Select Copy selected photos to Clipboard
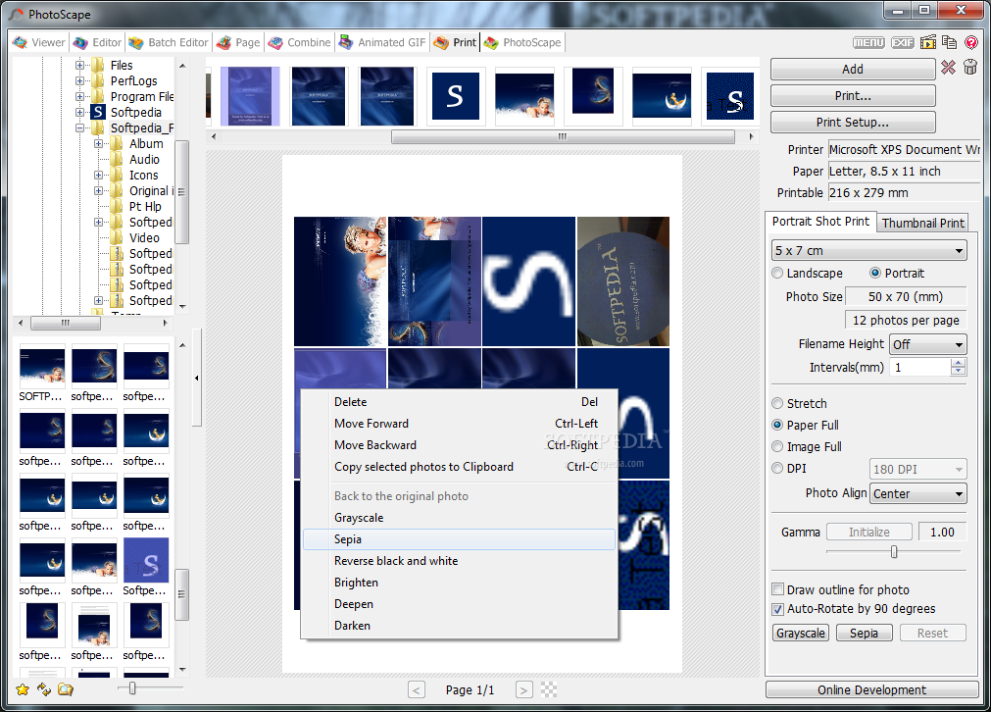The height and width of the screenshot is (712, 991). click(x=460, y=467)
